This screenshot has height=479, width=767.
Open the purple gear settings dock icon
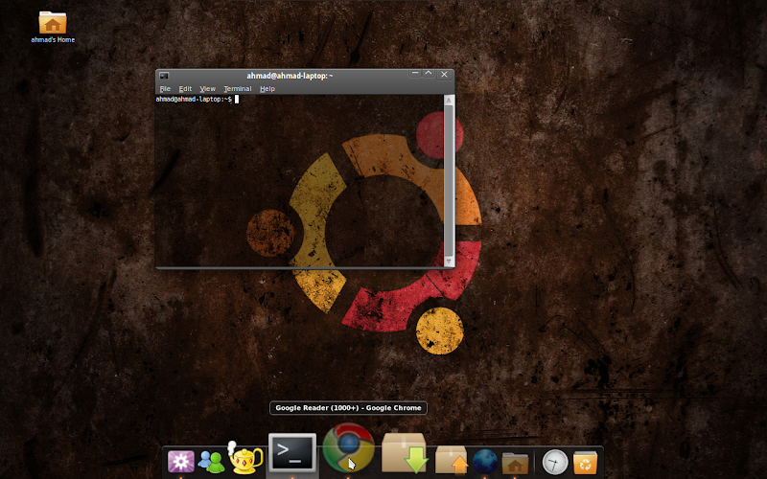click(180, 462)
